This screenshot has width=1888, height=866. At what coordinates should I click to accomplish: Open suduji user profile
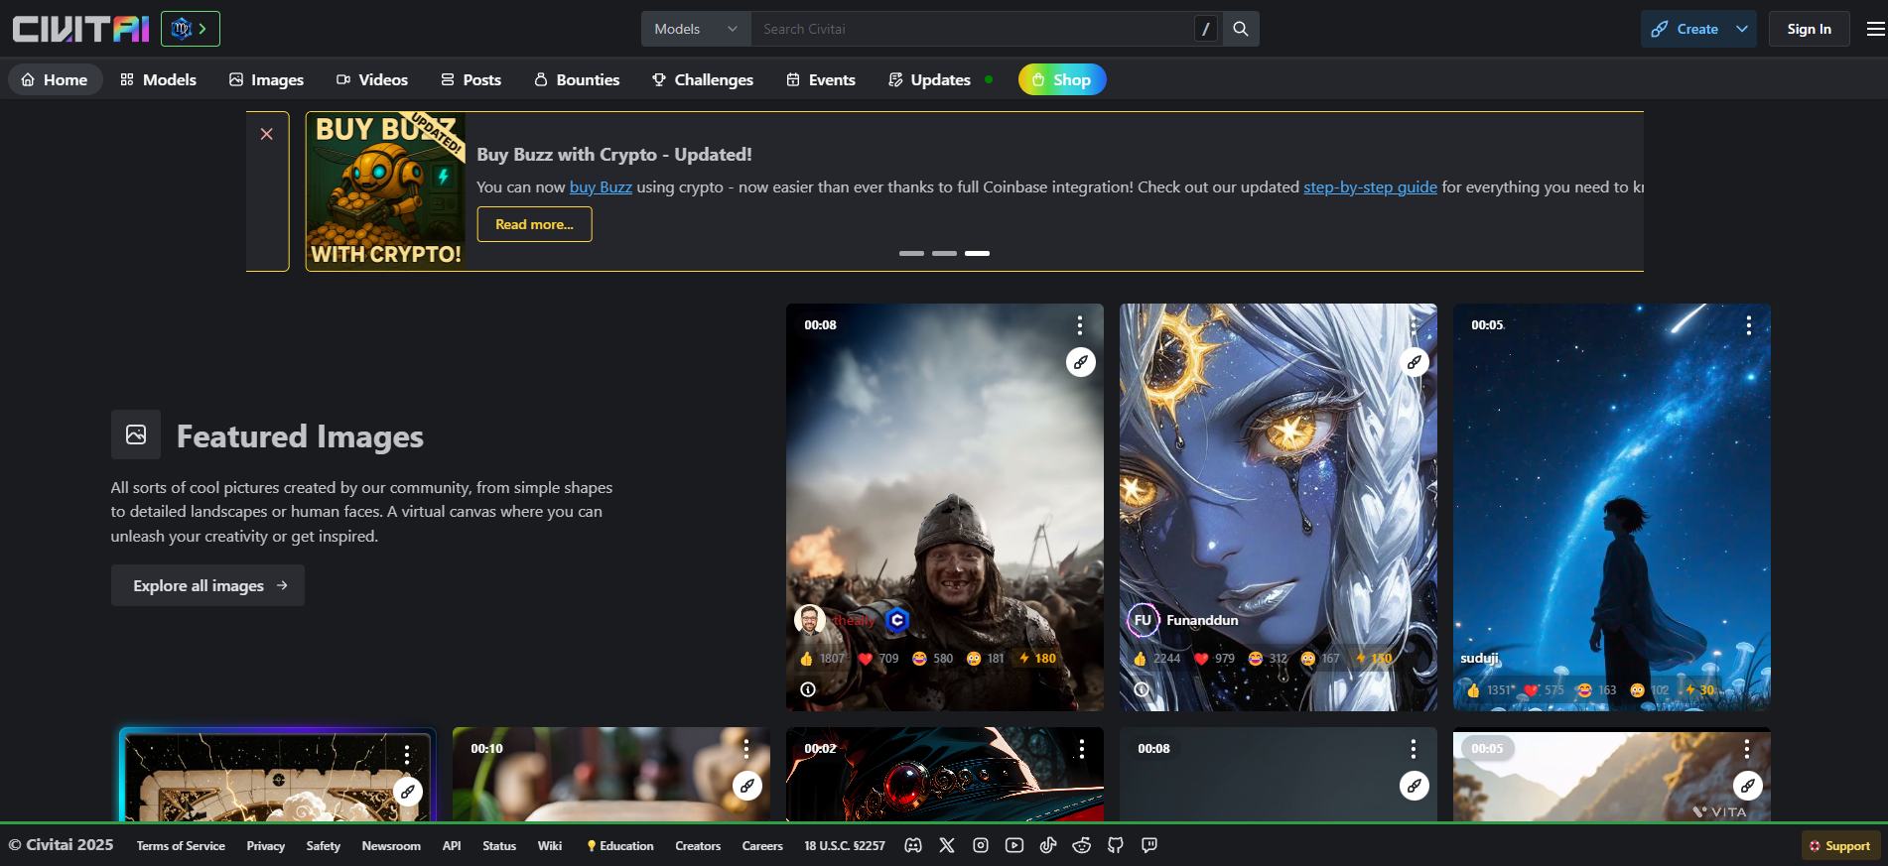point(1479,658)
